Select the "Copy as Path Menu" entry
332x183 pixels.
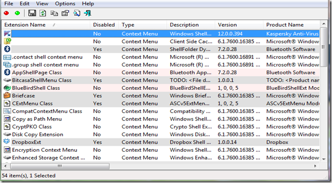37,119
